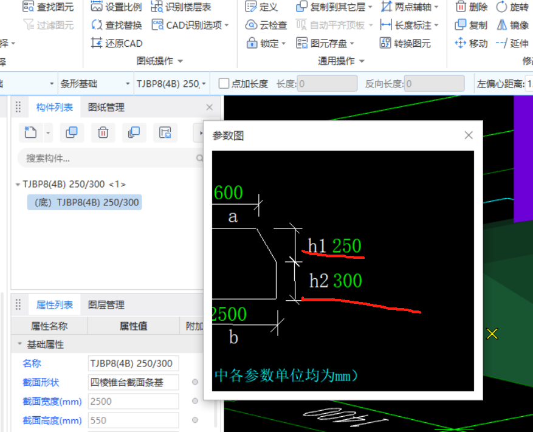Image resolution: width=533 pixels, height=432 pixels.
Task: Click the a value 600 in 参数图
Action: (x=228, y=193)
